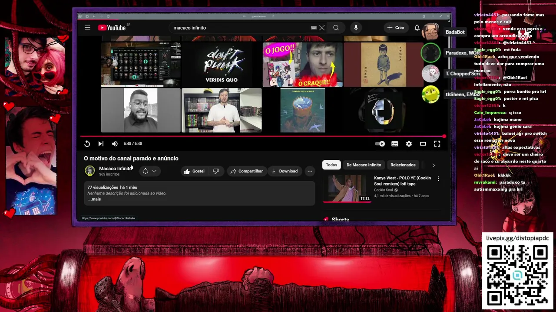
Task: Click the '363 inscritos' subscriber count
Action: click(x=109, y=174)
